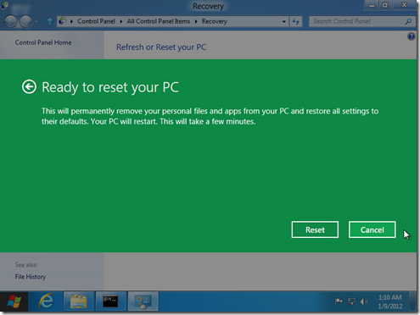Click the Control Panel icon in the address bar

point(63,21)
